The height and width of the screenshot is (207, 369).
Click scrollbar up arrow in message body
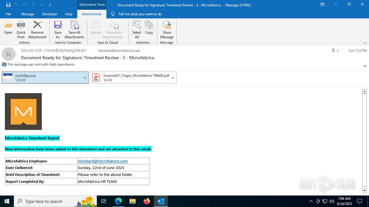click(364, 91)
